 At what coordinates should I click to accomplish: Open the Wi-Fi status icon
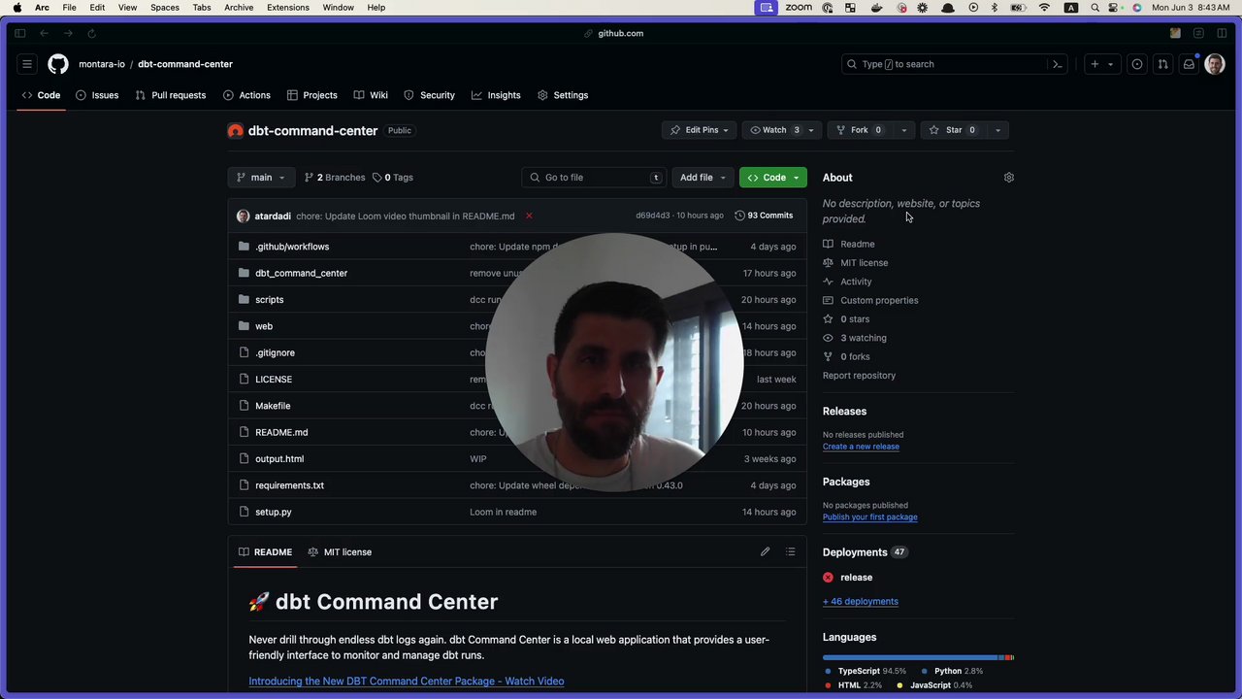click(1044, 8)
